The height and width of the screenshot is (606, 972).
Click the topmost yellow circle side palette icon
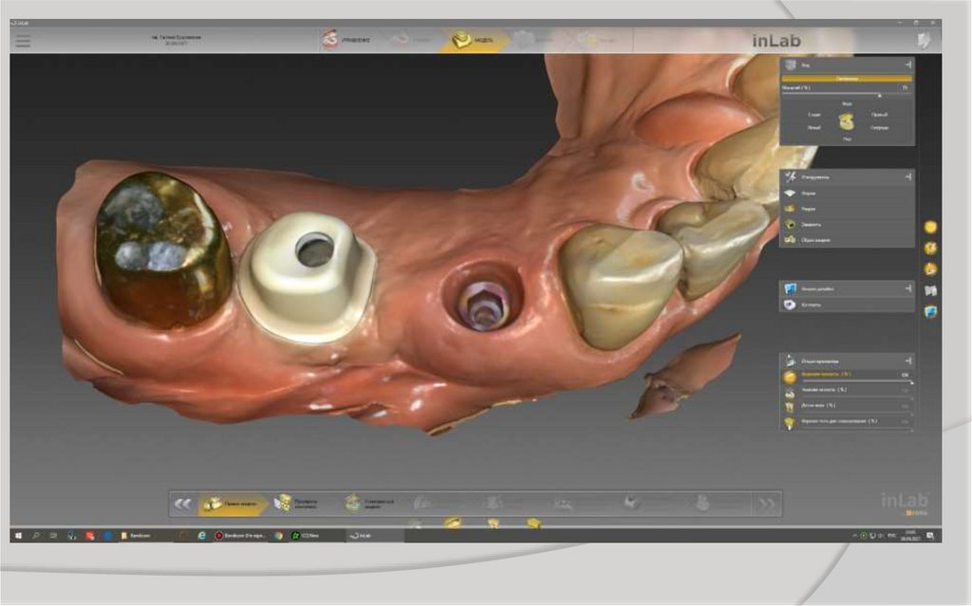pyautogui.click(x=930, y=228)
